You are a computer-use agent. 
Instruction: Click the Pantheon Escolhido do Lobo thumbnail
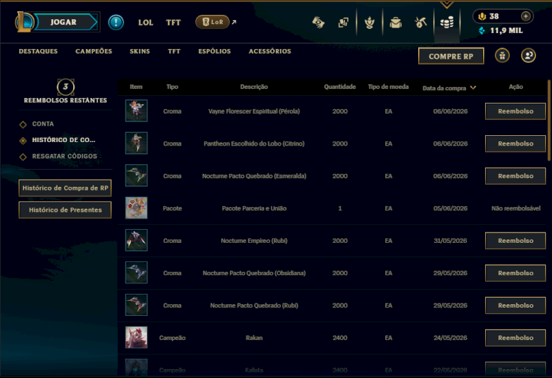click(136, 143)
